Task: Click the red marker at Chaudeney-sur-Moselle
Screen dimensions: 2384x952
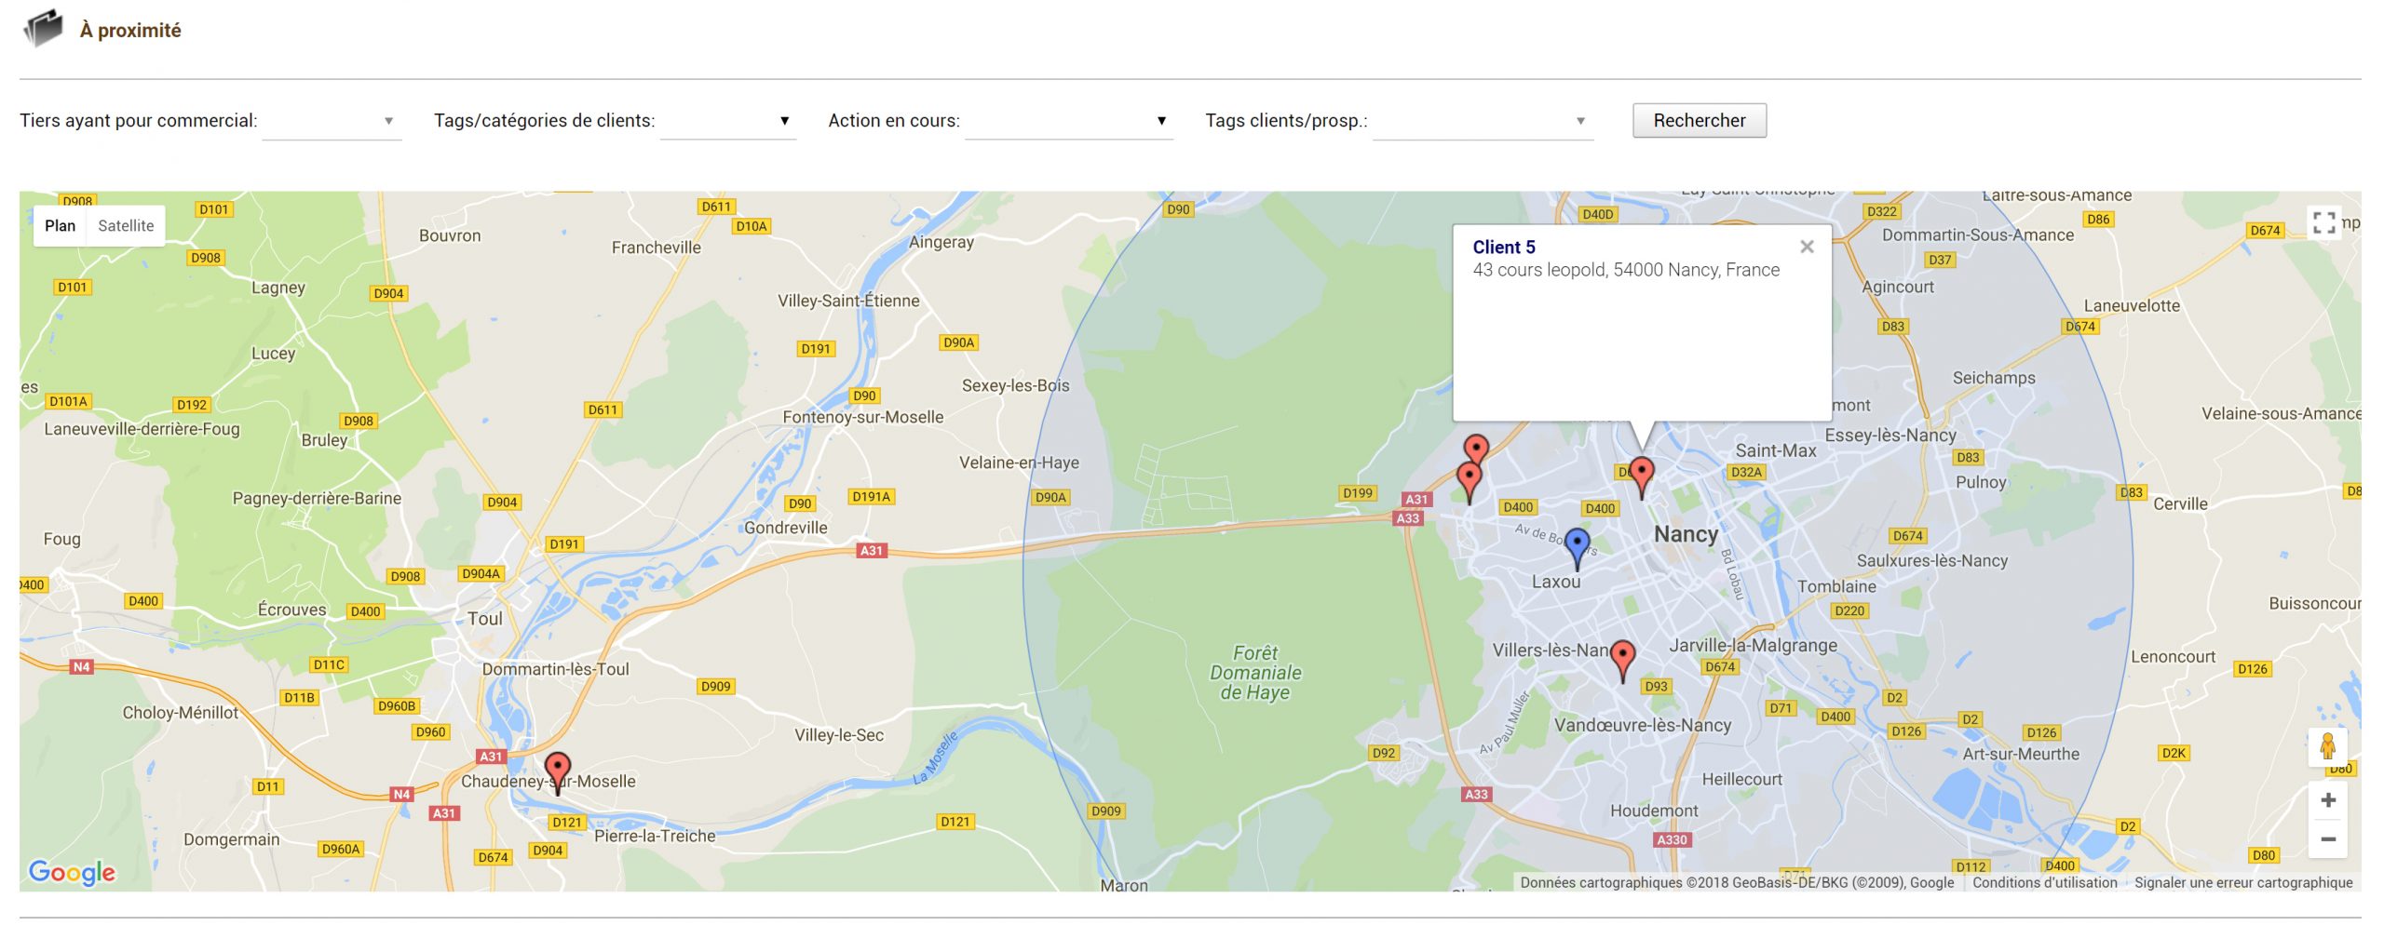Action: (x=557, y=773)
